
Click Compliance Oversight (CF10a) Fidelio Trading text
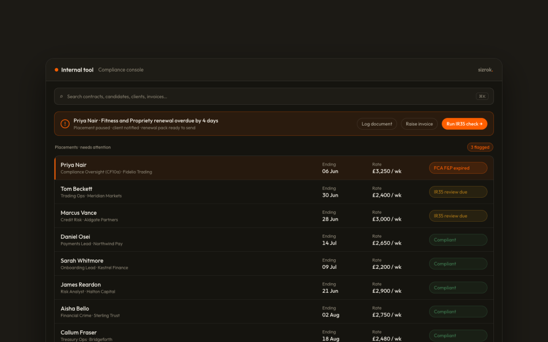(x=106, y=172)
